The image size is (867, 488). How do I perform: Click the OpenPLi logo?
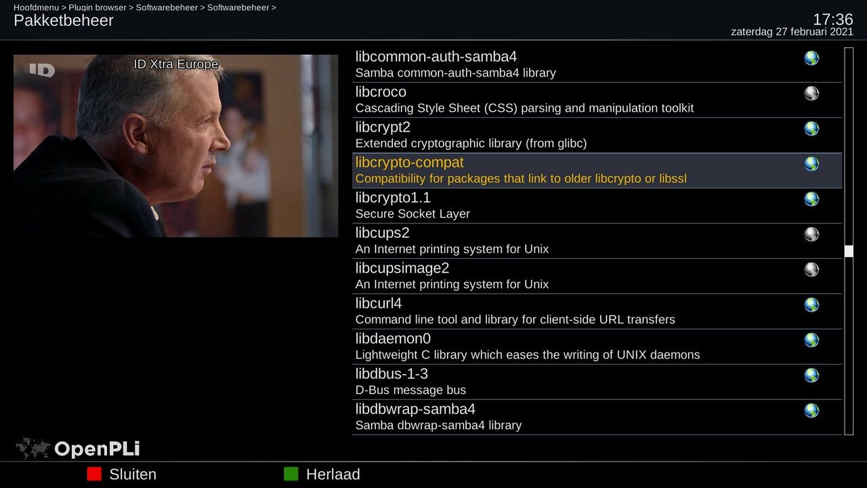(x=78, y=449)
